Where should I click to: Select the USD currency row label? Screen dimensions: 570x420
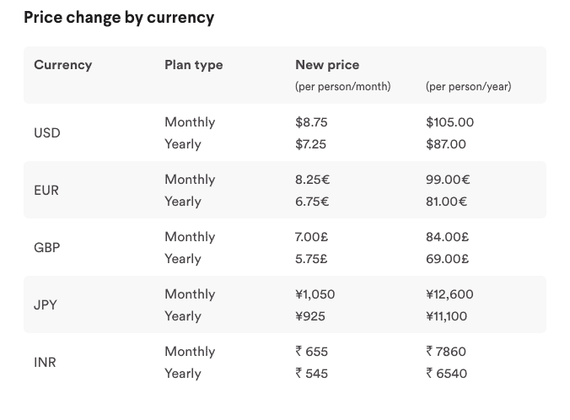(x=47, y=133)
